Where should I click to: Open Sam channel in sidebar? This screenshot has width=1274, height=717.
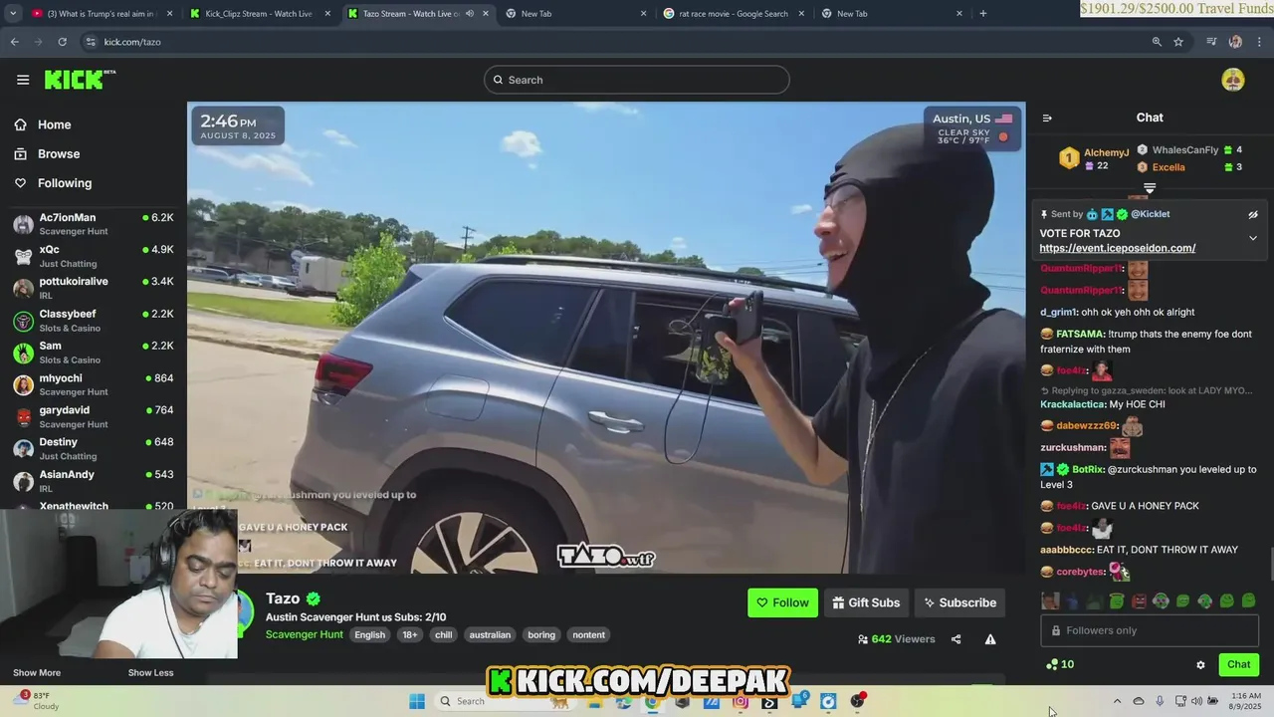tap(94, 353)
